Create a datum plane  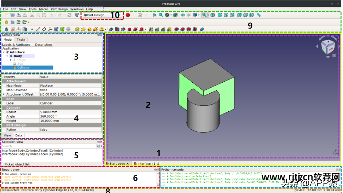44,29
